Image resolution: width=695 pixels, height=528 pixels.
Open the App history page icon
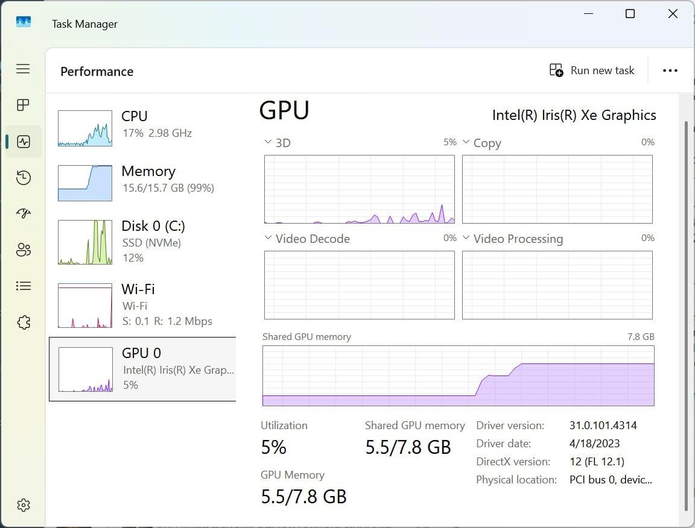(x=23, y=177)
